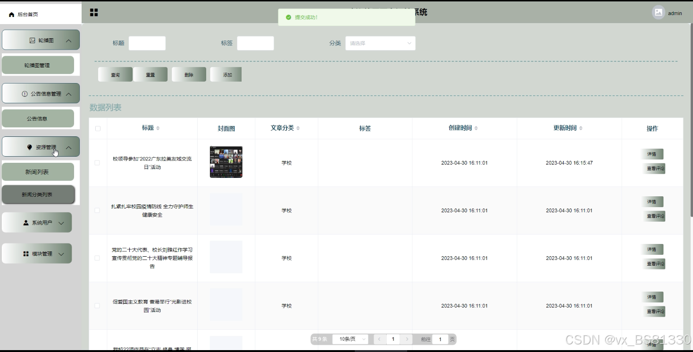Go to next page arrow
The height and width of the screenshot is (352, 693).
[x=407, y=339]
